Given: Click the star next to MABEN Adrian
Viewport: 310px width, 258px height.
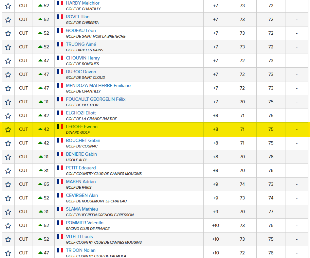Looking at the screenshot, I should click(8, 184).
